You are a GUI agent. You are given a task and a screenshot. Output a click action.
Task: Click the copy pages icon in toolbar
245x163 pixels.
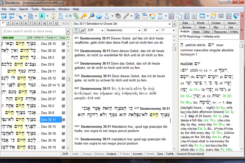click(179, 16)
